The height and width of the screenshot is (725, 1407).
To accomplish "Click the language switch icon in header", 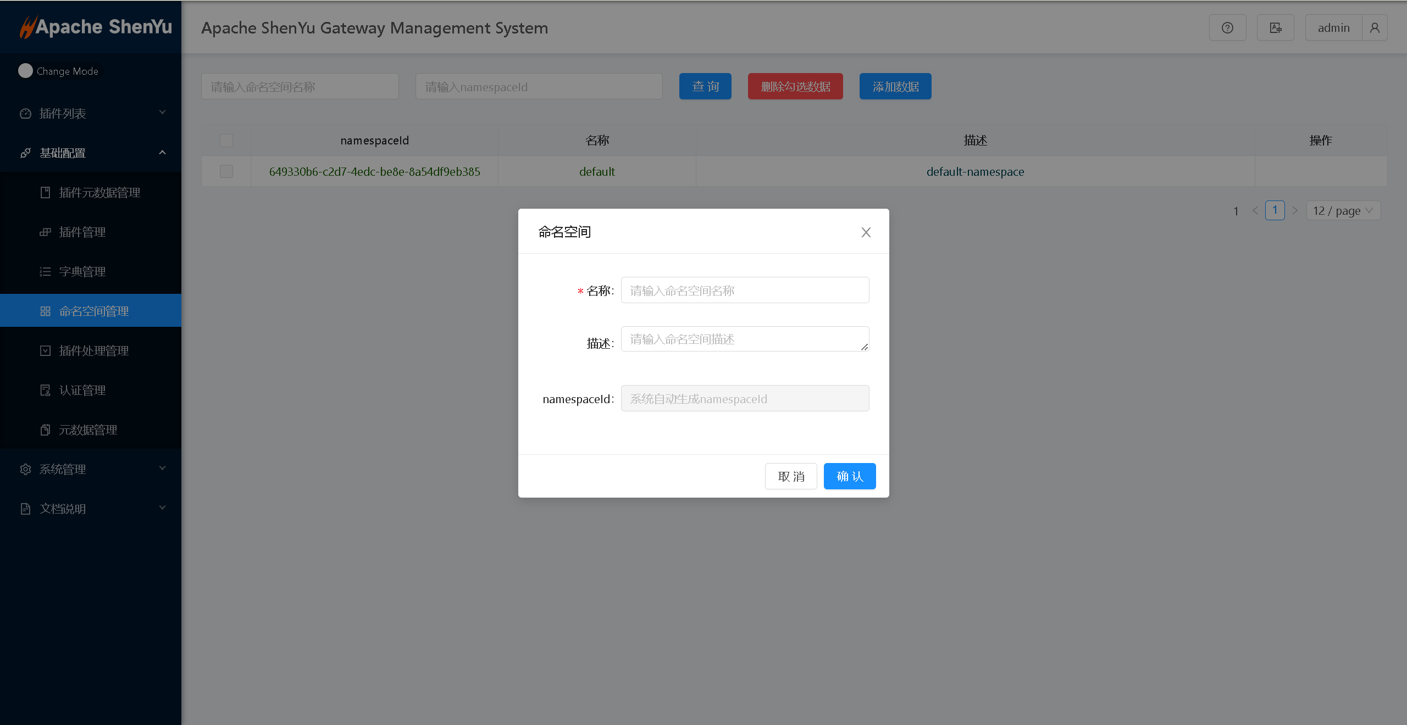I will pyautogui.click(x=1275, y=28).
